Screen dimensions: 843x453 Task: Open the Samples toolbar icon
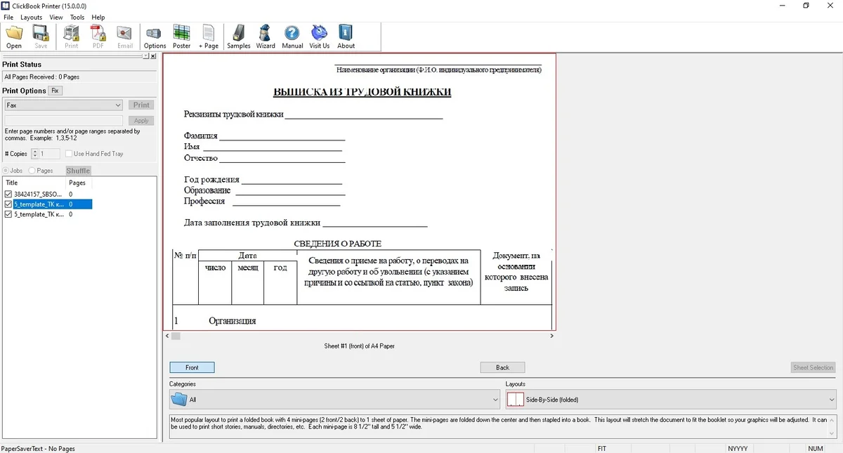(x=239, y=33)
